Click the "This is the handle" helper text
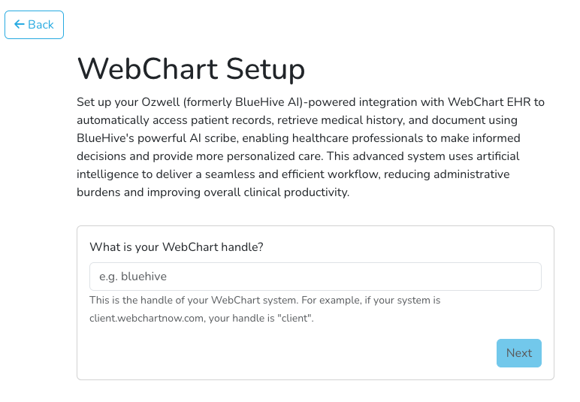The width and height of the screenshot is (580, 402). 131,300
